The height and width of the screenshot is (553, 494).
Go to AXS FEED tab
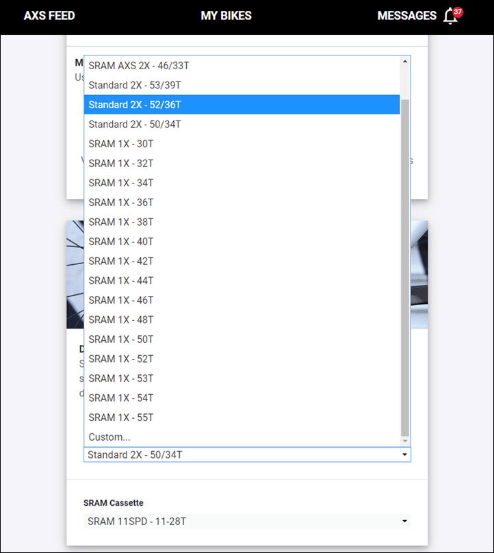pos(49,16)
